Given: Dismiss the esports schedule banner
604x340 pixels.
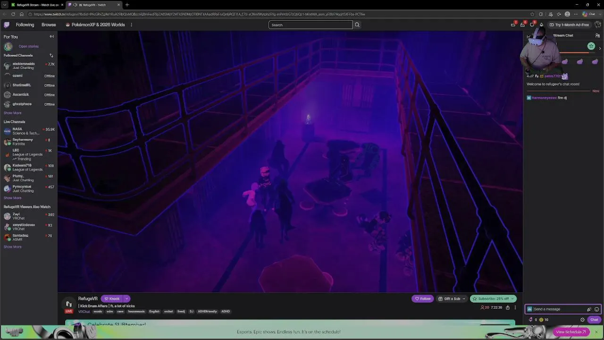Looking at the screenshot, I should [596, 332].
